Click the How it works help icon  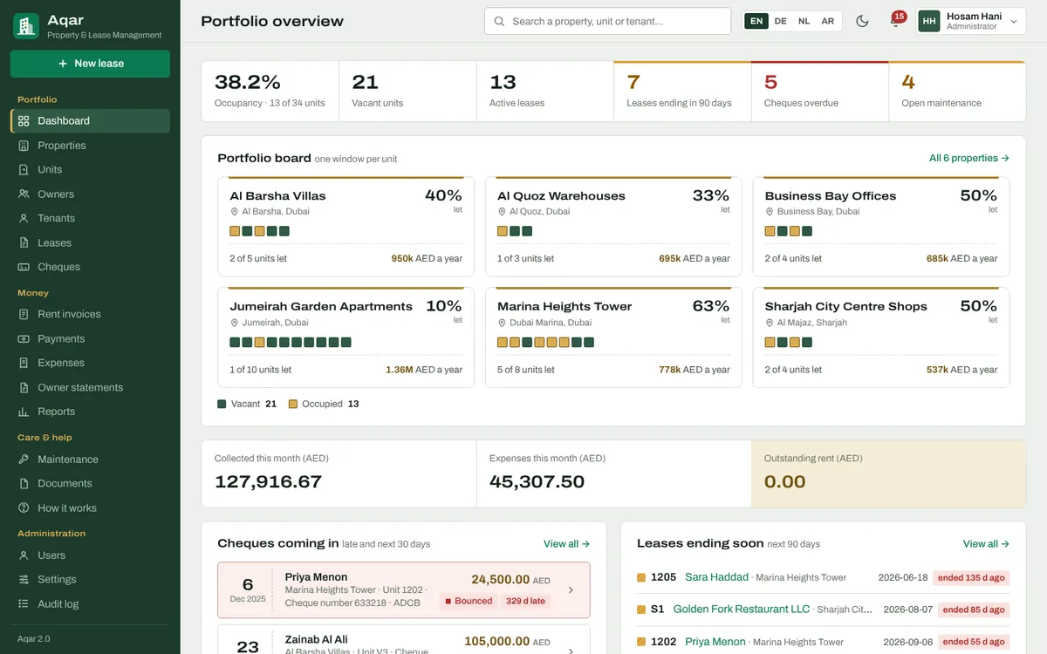[x=24, y=508]
